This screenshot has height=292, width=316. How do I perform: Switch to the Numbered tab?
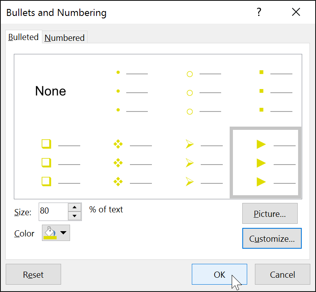[64, 38]
